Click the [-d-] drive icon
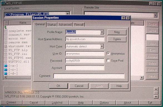The height and width of the screenshot is (107, 163). pos(6,74)
